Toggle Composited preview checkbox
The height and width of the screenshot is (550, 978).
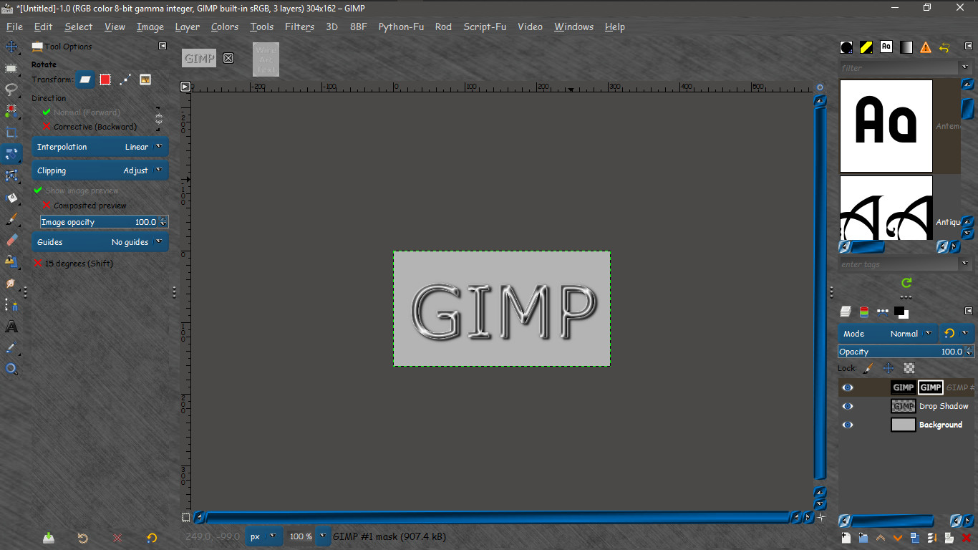(x=84, y=206)
